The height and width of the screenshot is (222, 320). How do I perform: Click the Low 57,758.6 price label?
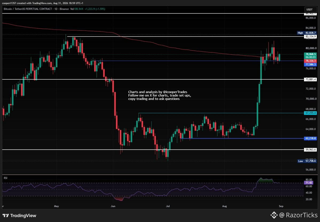307,161
